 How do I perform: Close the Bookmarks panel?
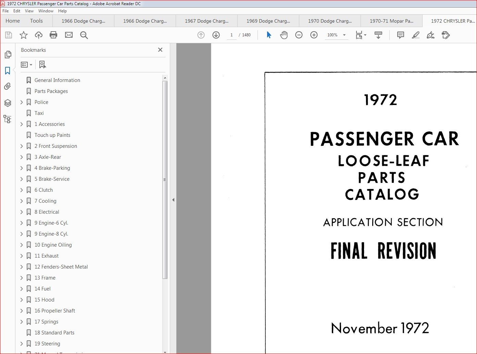160,50
